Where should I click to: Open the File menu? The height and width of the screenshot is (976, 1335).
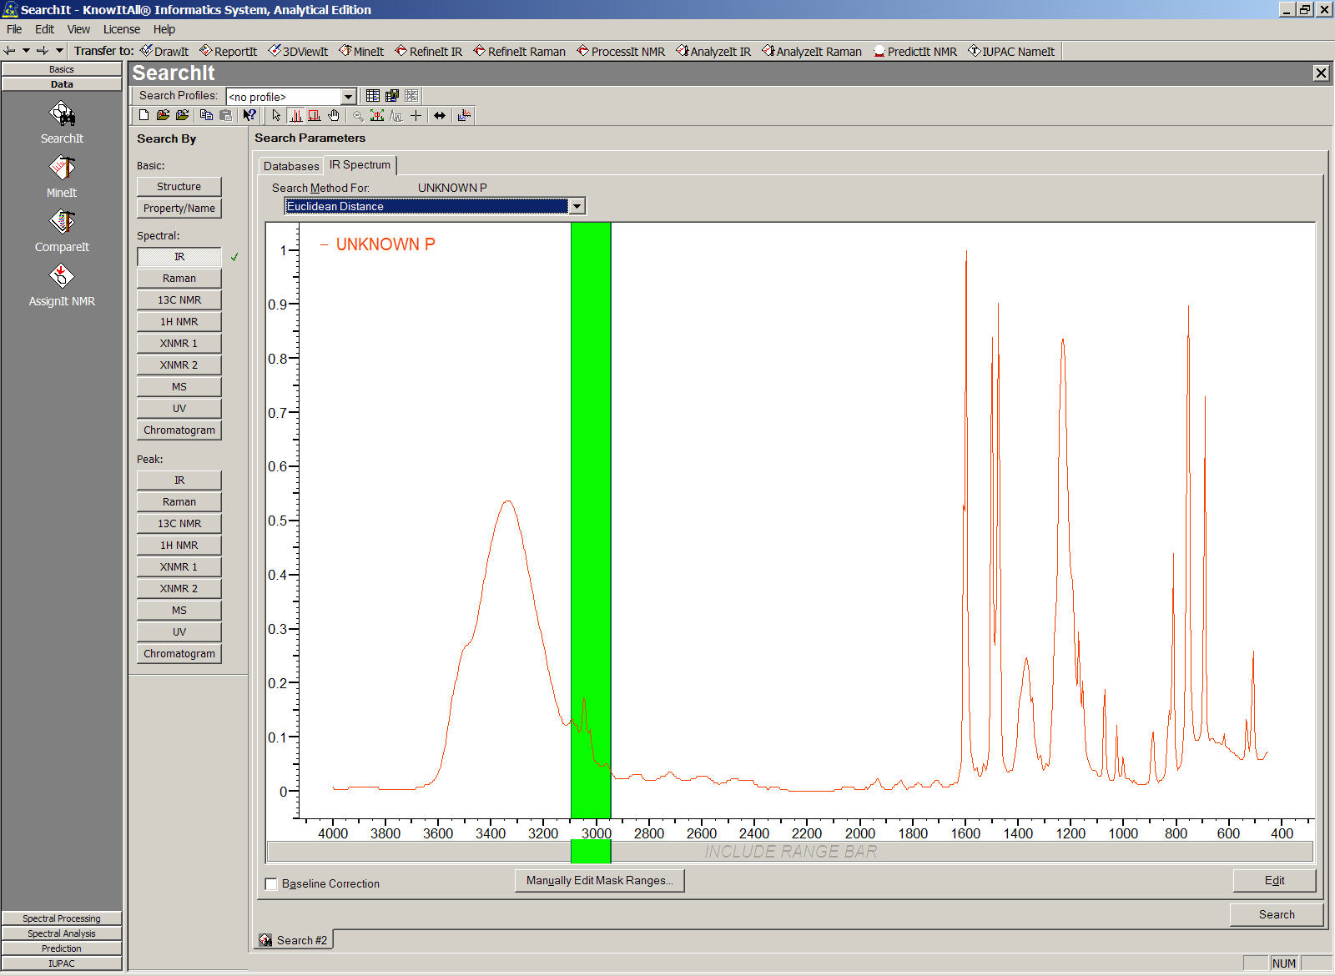click(14, 29)
